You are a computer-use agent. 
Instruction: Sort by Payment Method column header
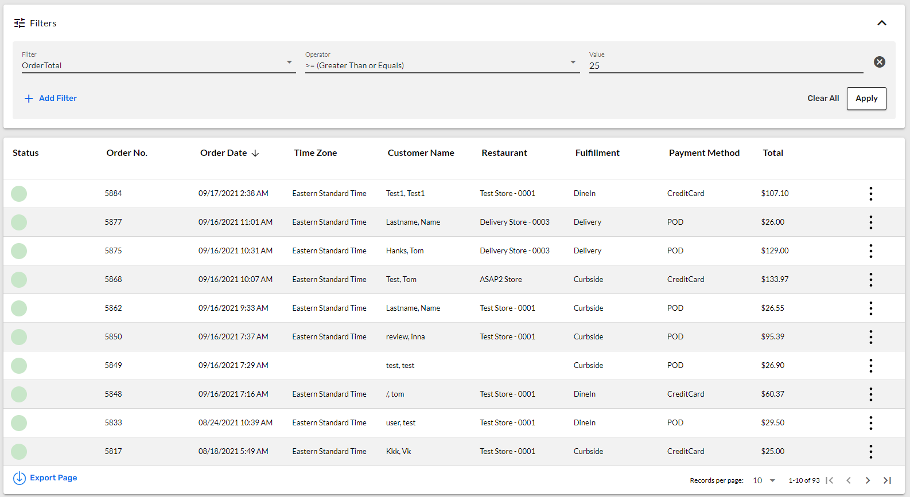704,153
